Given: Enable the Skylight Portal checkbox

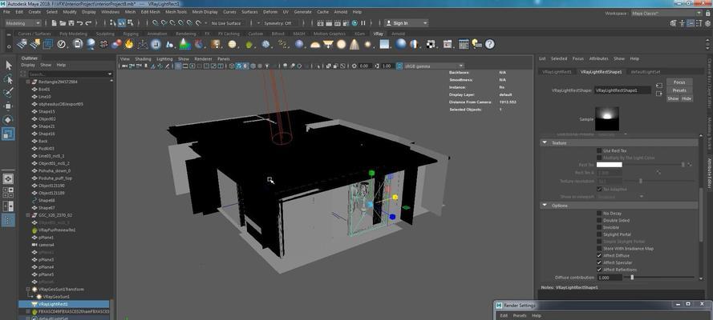Looking at the screenshot, I should [599, 234].
